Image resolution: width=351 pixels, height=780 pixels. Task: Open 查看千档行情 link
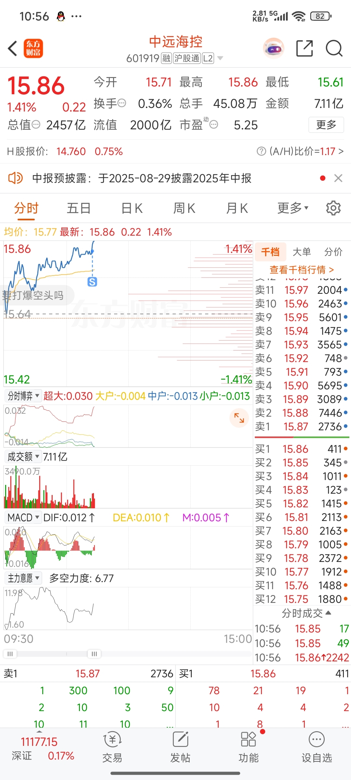[x=302, y=270]
